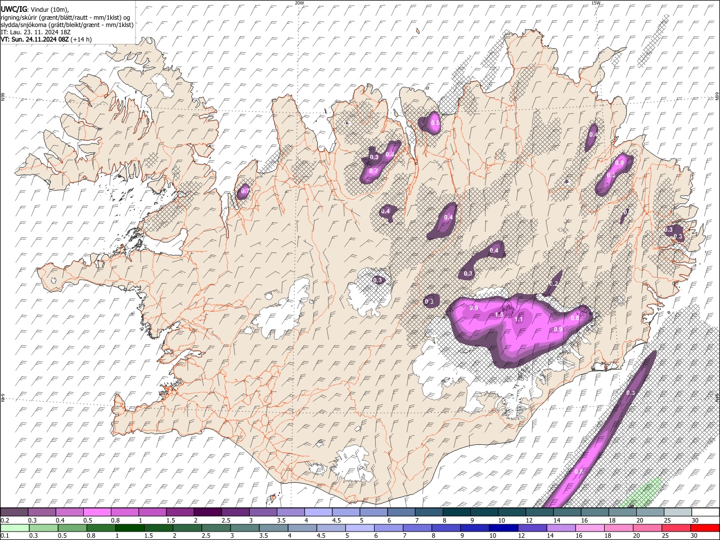This screenshot has width=720, height=540.
Task: Click the 2 swatch in the lower legend row
Action: pos(187,528)
